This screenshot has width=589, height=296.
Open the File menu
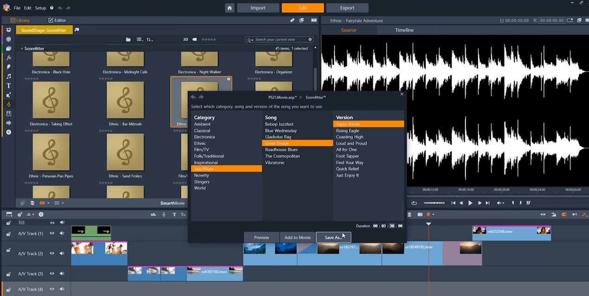point(17,8)
